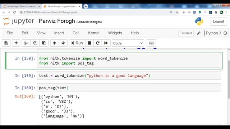Paste cells below icon
Viewport: 230px width, 129px height.
44,43
